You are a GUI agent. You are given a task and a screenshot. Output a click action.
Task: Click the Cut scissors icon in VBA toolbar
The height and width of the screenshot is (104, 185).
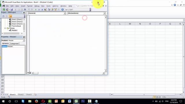[15, 10]
